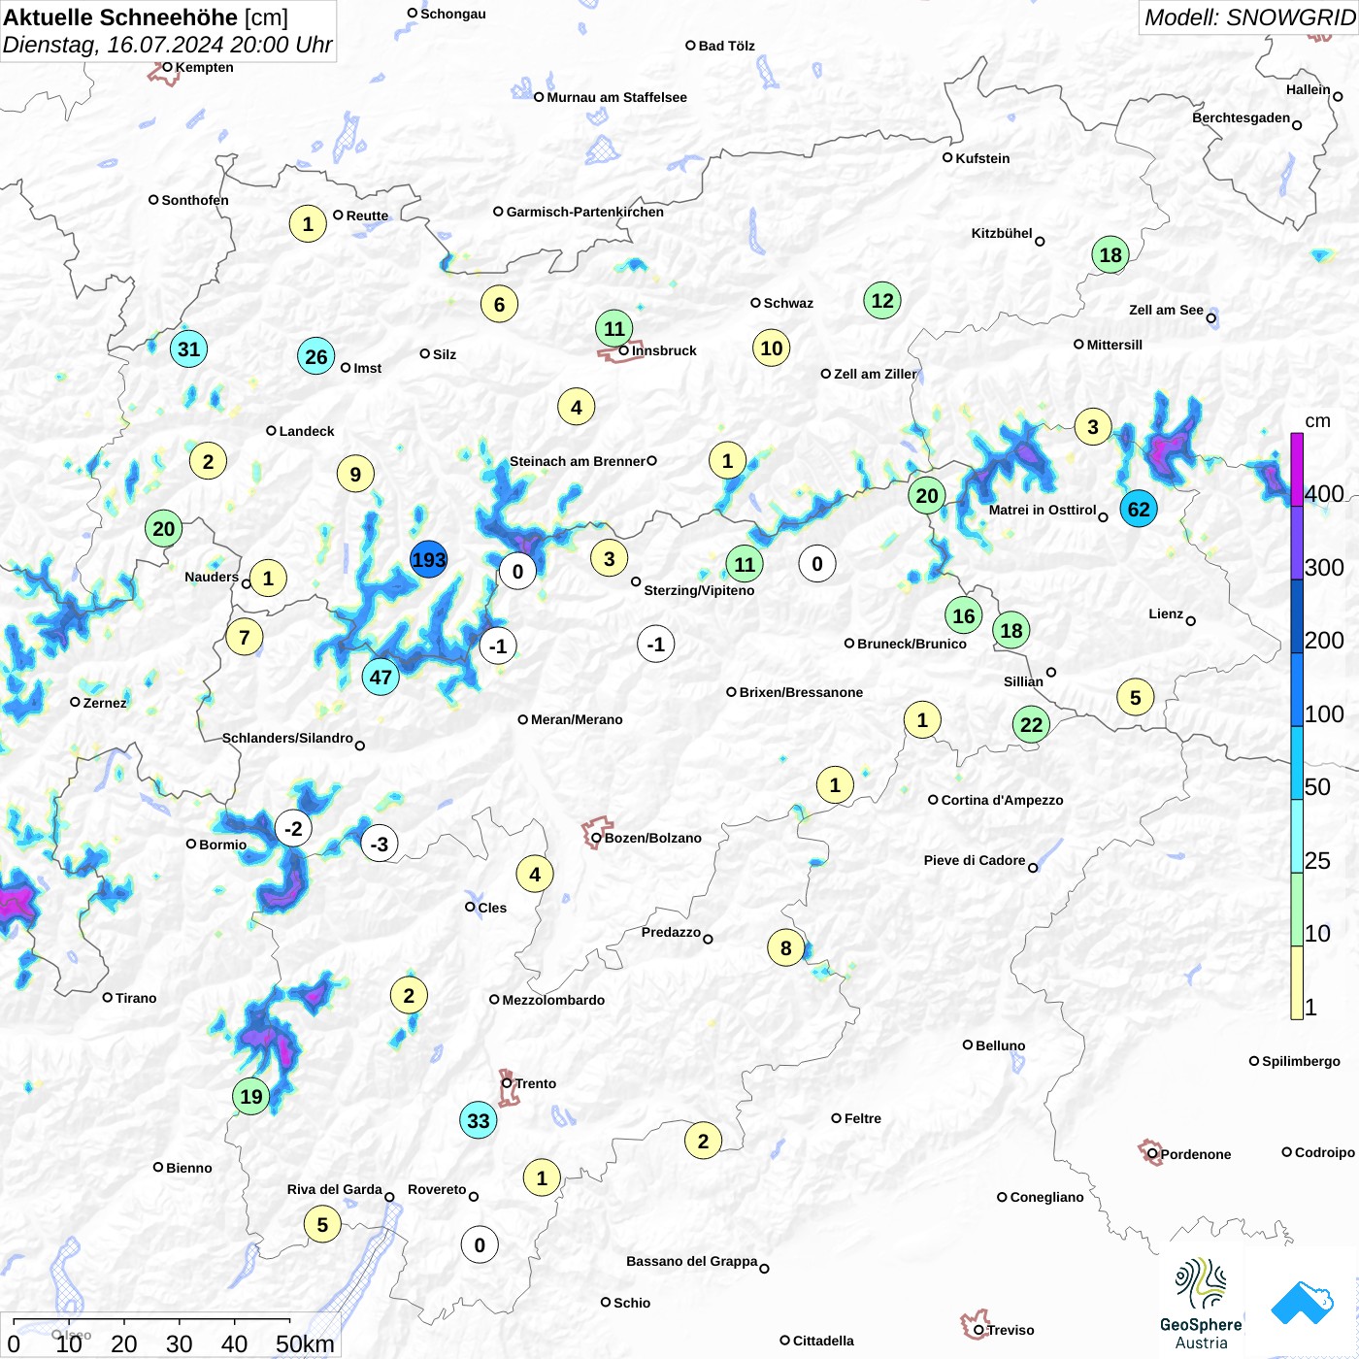Click the 22 cm marker near Sillian

tap(1031, 724)
